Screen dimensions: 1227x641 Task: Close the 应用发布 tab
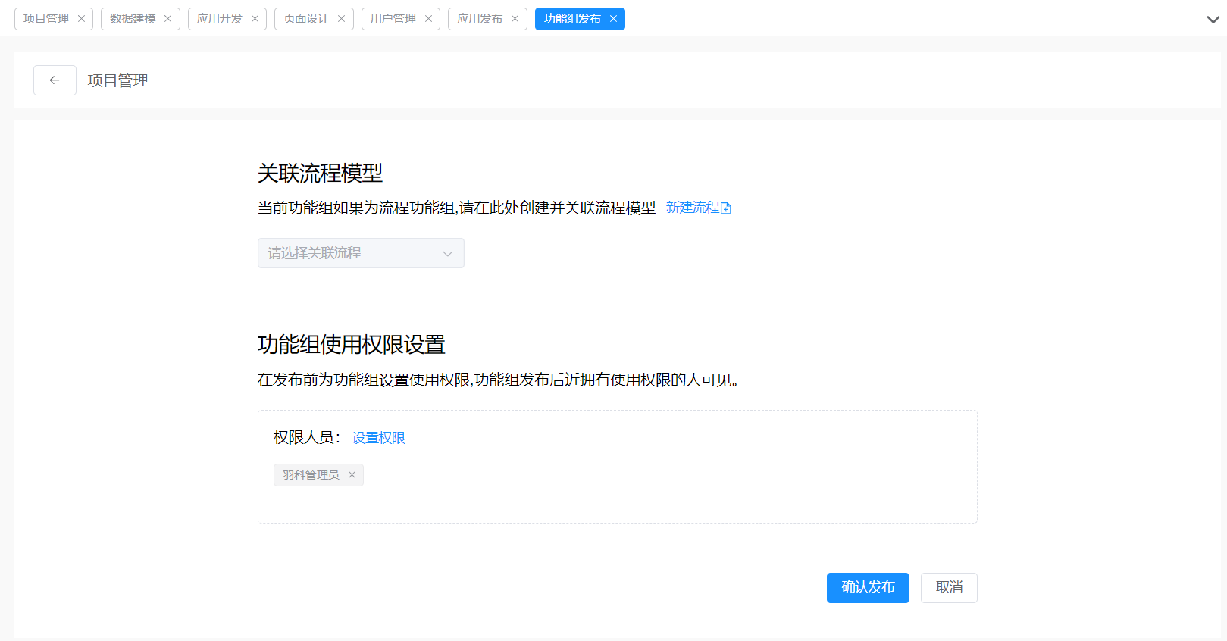tap(515, 19)
